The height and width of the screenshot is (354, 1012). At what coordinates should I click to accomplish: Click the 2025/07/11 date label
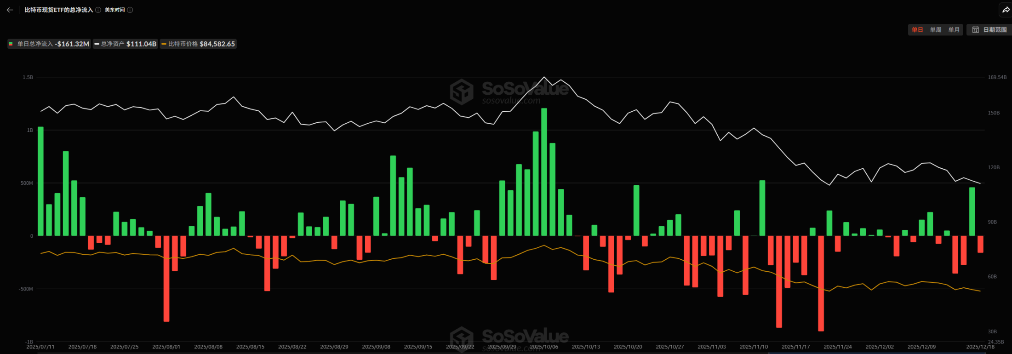pyautogui.click(x=40, y=347)
